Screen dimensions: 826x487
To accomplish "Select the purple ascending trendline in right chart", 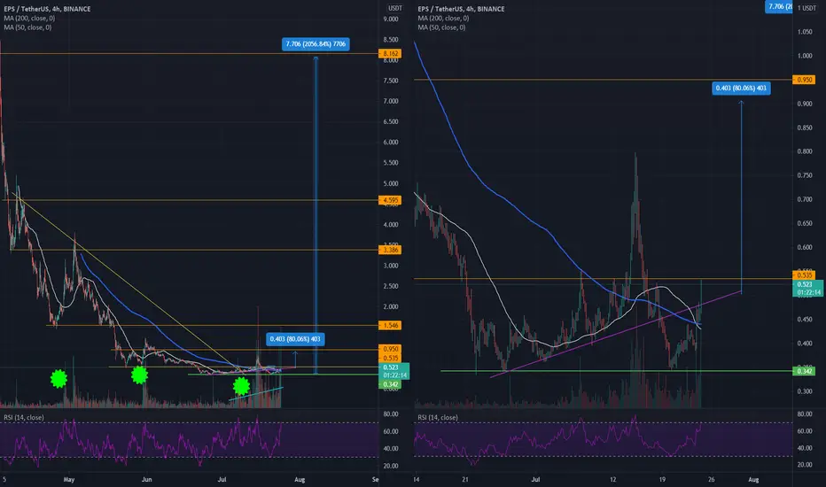I will tap(615, 334).
